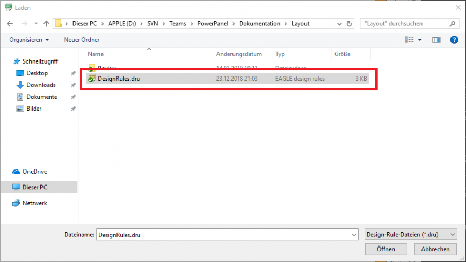The image size is (466, 262).
Task: Click the PowerPanel breadcrumb segment
Action: [215, 24]
